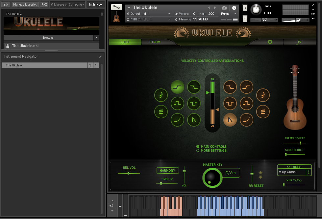This screenshot has height=219, width=322.
Task: Select the green tremolo lines articulation icon
Action: click(161, 112)
